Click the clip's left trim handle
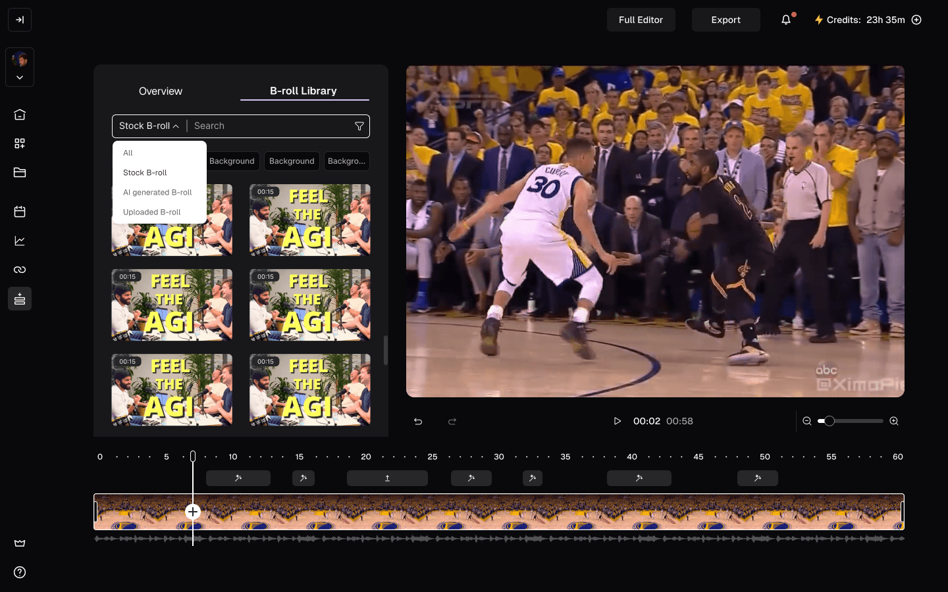Image resolution: width=948 pixels, height=592 pixels. point(96,512)
